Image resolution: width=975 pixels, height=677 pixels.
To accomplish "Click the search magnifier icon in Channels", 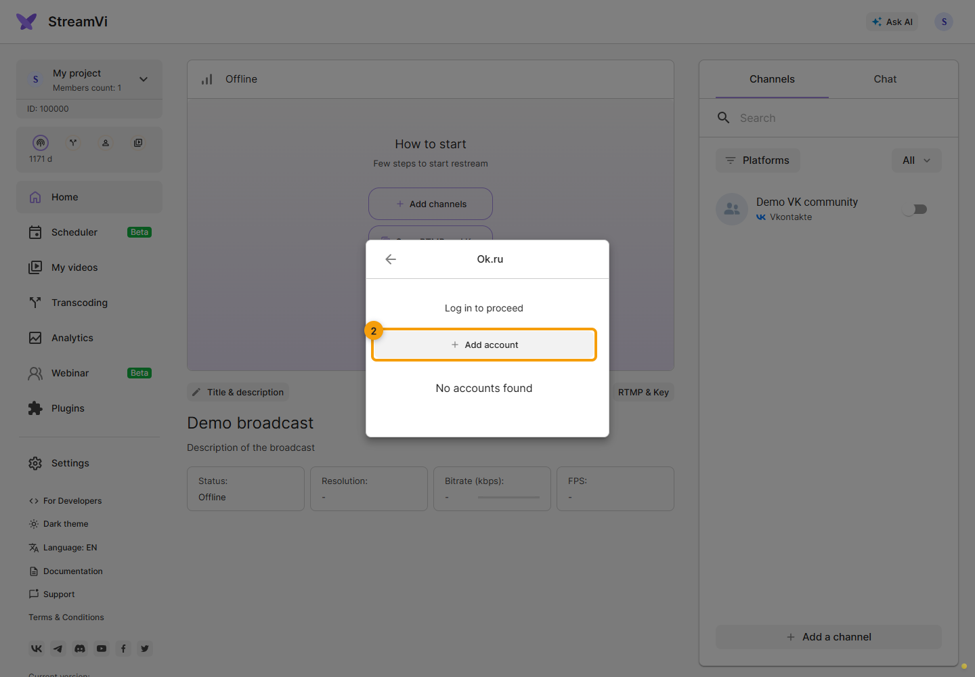I will [x=723, y=118].
